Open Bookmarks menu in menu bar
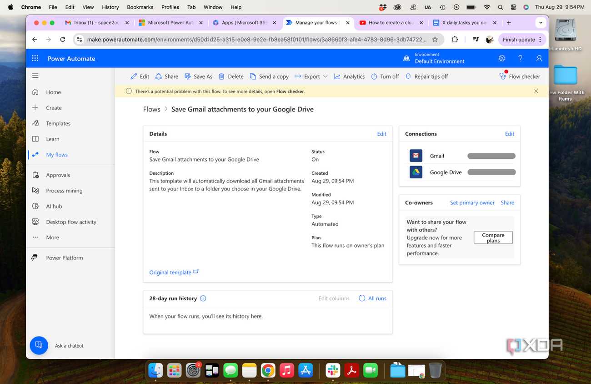The image size is (591, 384). pos(140,7)
